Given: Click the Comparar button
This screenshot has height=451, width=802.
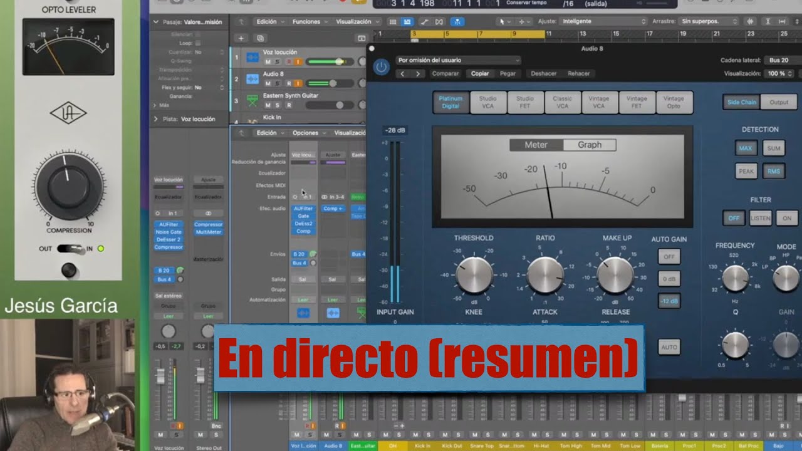Looking at the screenshot, I should tap(445, 73).
